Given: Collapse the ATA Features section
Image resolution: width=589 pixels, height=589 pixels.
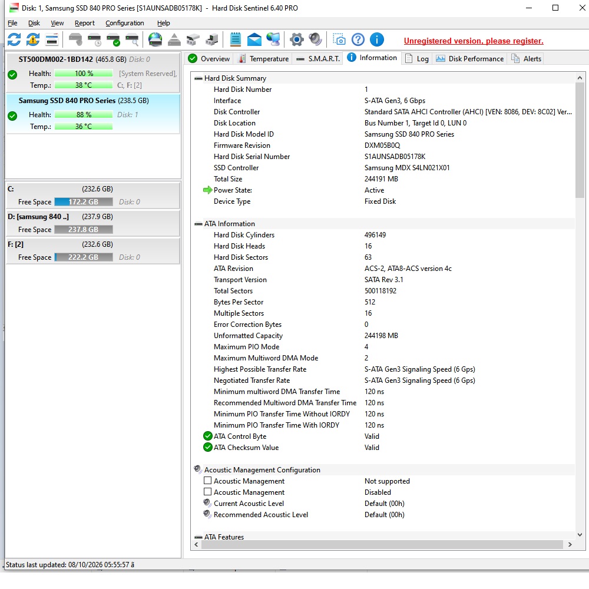Looking at the screenshot, I should click(198, 537).
